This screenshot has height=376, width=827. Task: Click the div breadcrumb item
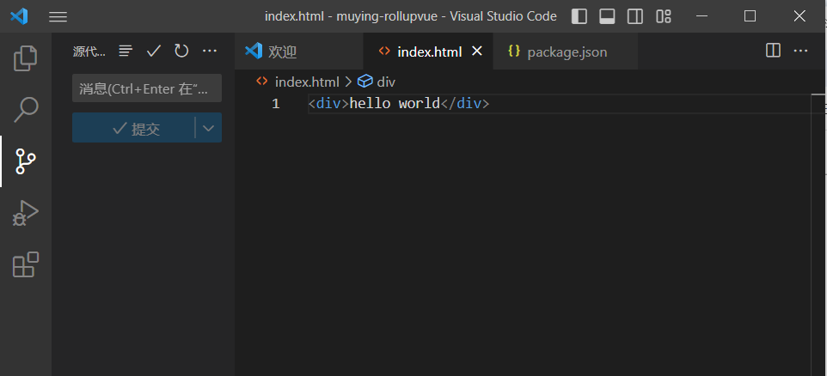click(385, 82)
